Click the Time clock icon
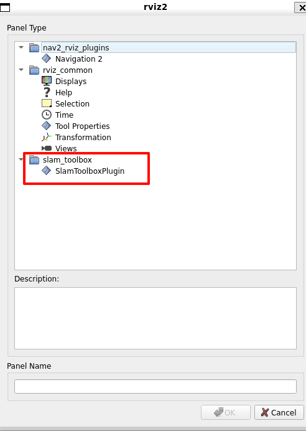This screenshot has height=431, width=306. [x=47, y=115]
